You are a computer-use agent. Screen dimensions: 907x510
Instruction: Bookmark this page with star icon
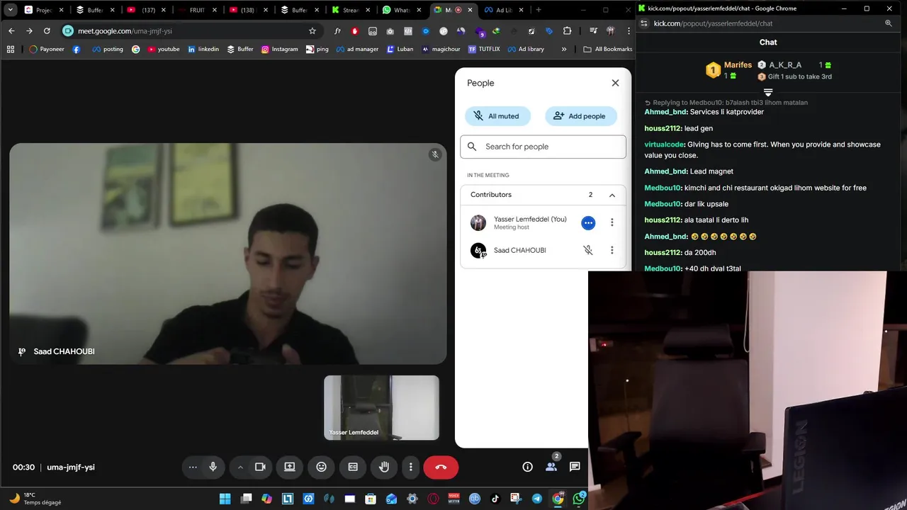(312, 31)
